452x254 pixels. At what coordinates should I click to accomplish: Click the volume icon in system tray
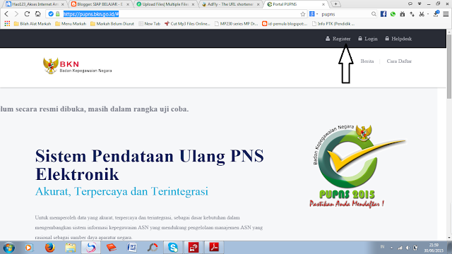pos(408,248)
